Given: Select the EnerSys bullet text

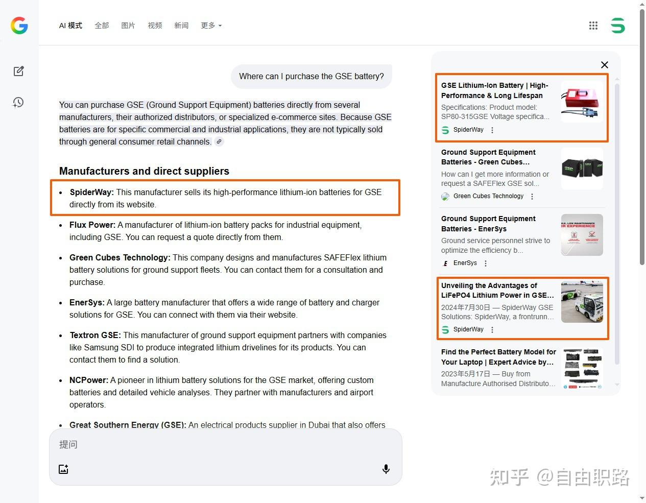Looking at the screenshot, I should [225, 308].
